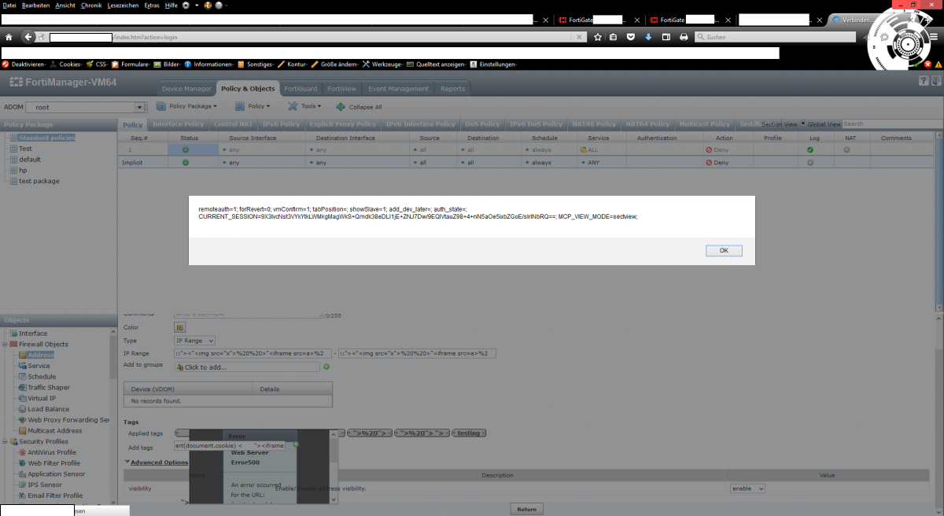
Task: Collapse the Advanced Options section
Action: point(156,463)
